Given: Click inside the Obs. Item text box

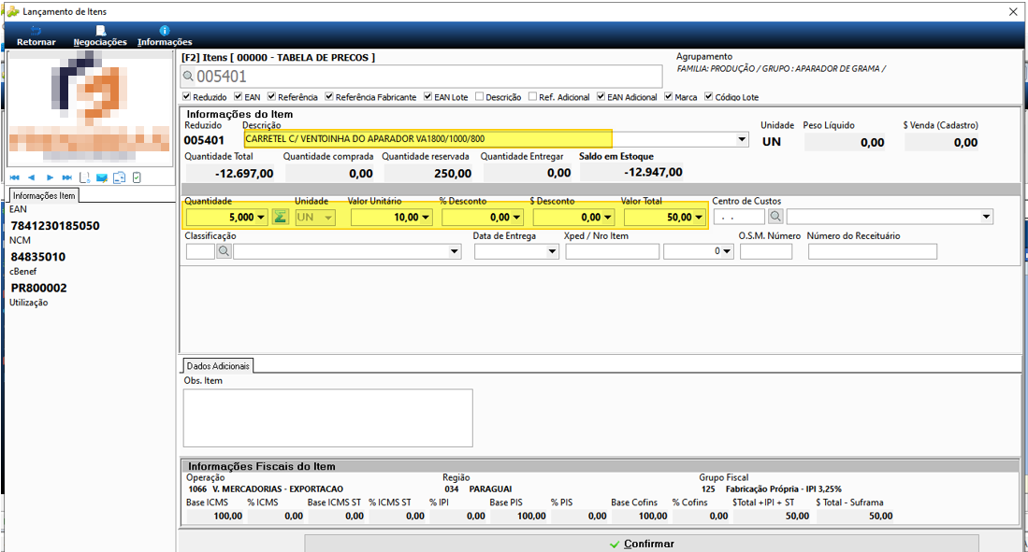Looking at the screenshot, I should coord(327,418).
